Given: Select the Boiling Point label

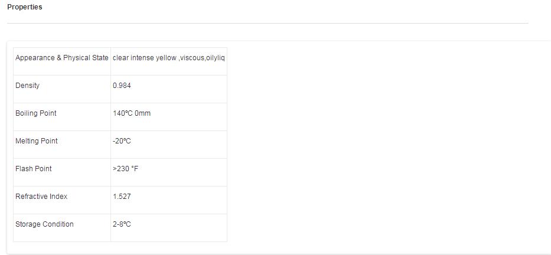Looking at the screenshot, I should point(35,113).
